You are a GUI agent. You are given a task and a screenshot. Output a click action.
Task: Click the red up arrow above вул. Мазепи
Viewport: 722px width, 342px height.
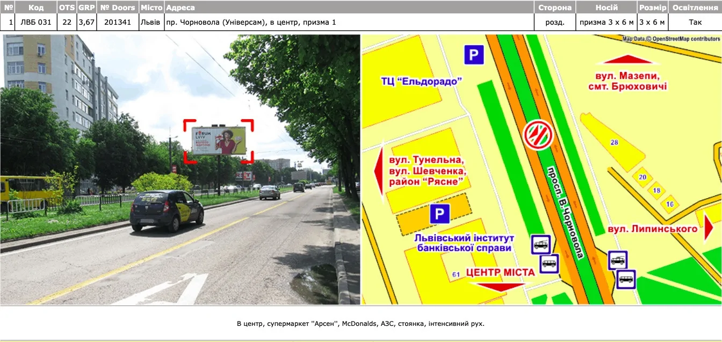click(631, 59)
